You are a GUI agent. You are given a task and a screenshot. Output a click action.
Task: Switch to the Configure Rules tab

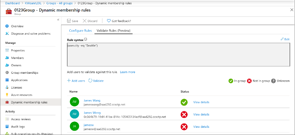pos(80,31)
